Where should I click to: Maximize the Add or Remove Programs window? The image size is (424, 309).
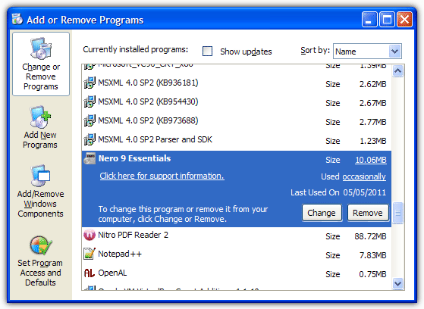tap(387, 19)
